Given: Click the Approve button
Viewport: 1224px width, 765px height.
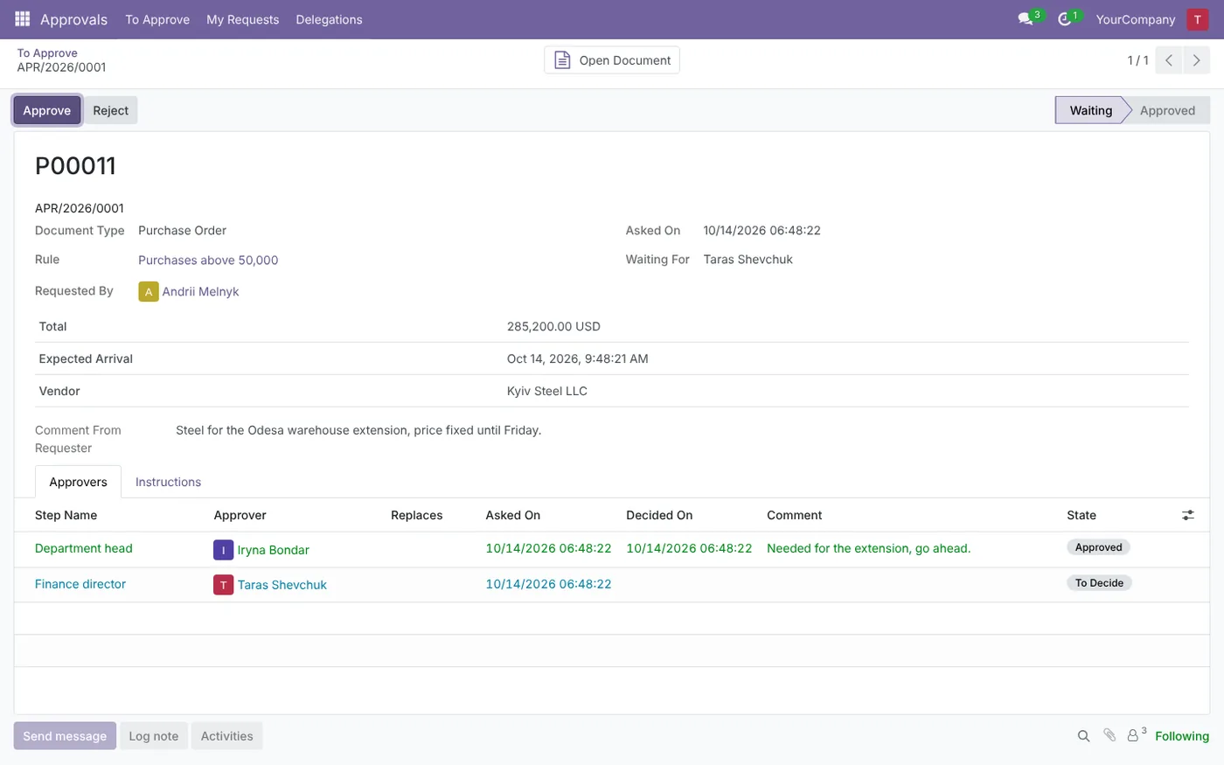Looking at the screenshot, I should pyautogui.click(x=47, y=110).
